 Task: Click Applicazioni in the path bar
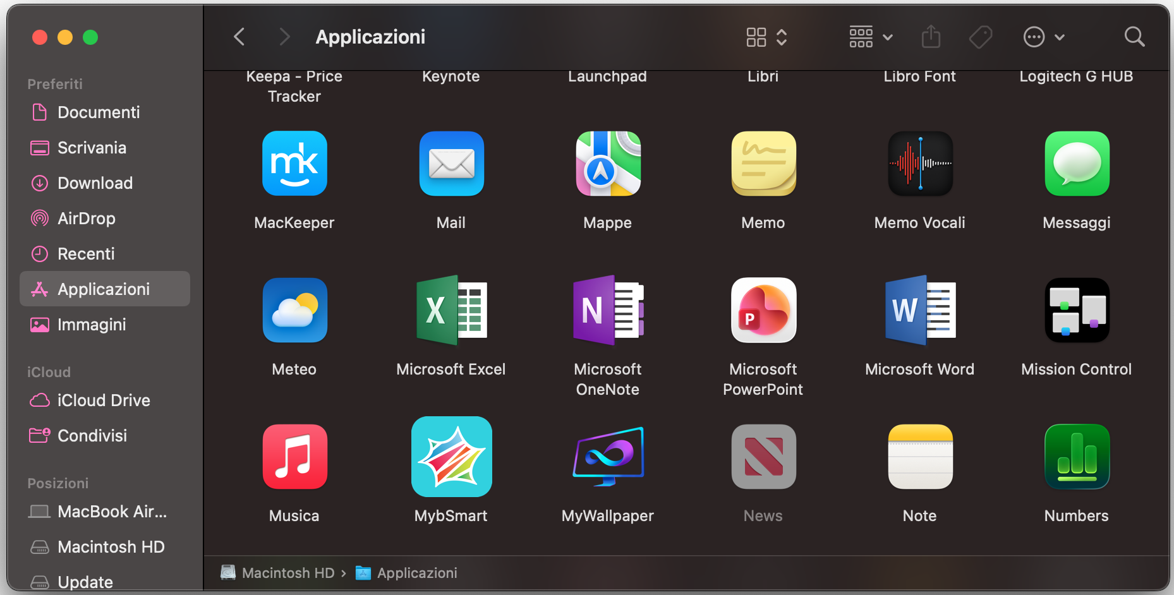[x=406, y=573]
